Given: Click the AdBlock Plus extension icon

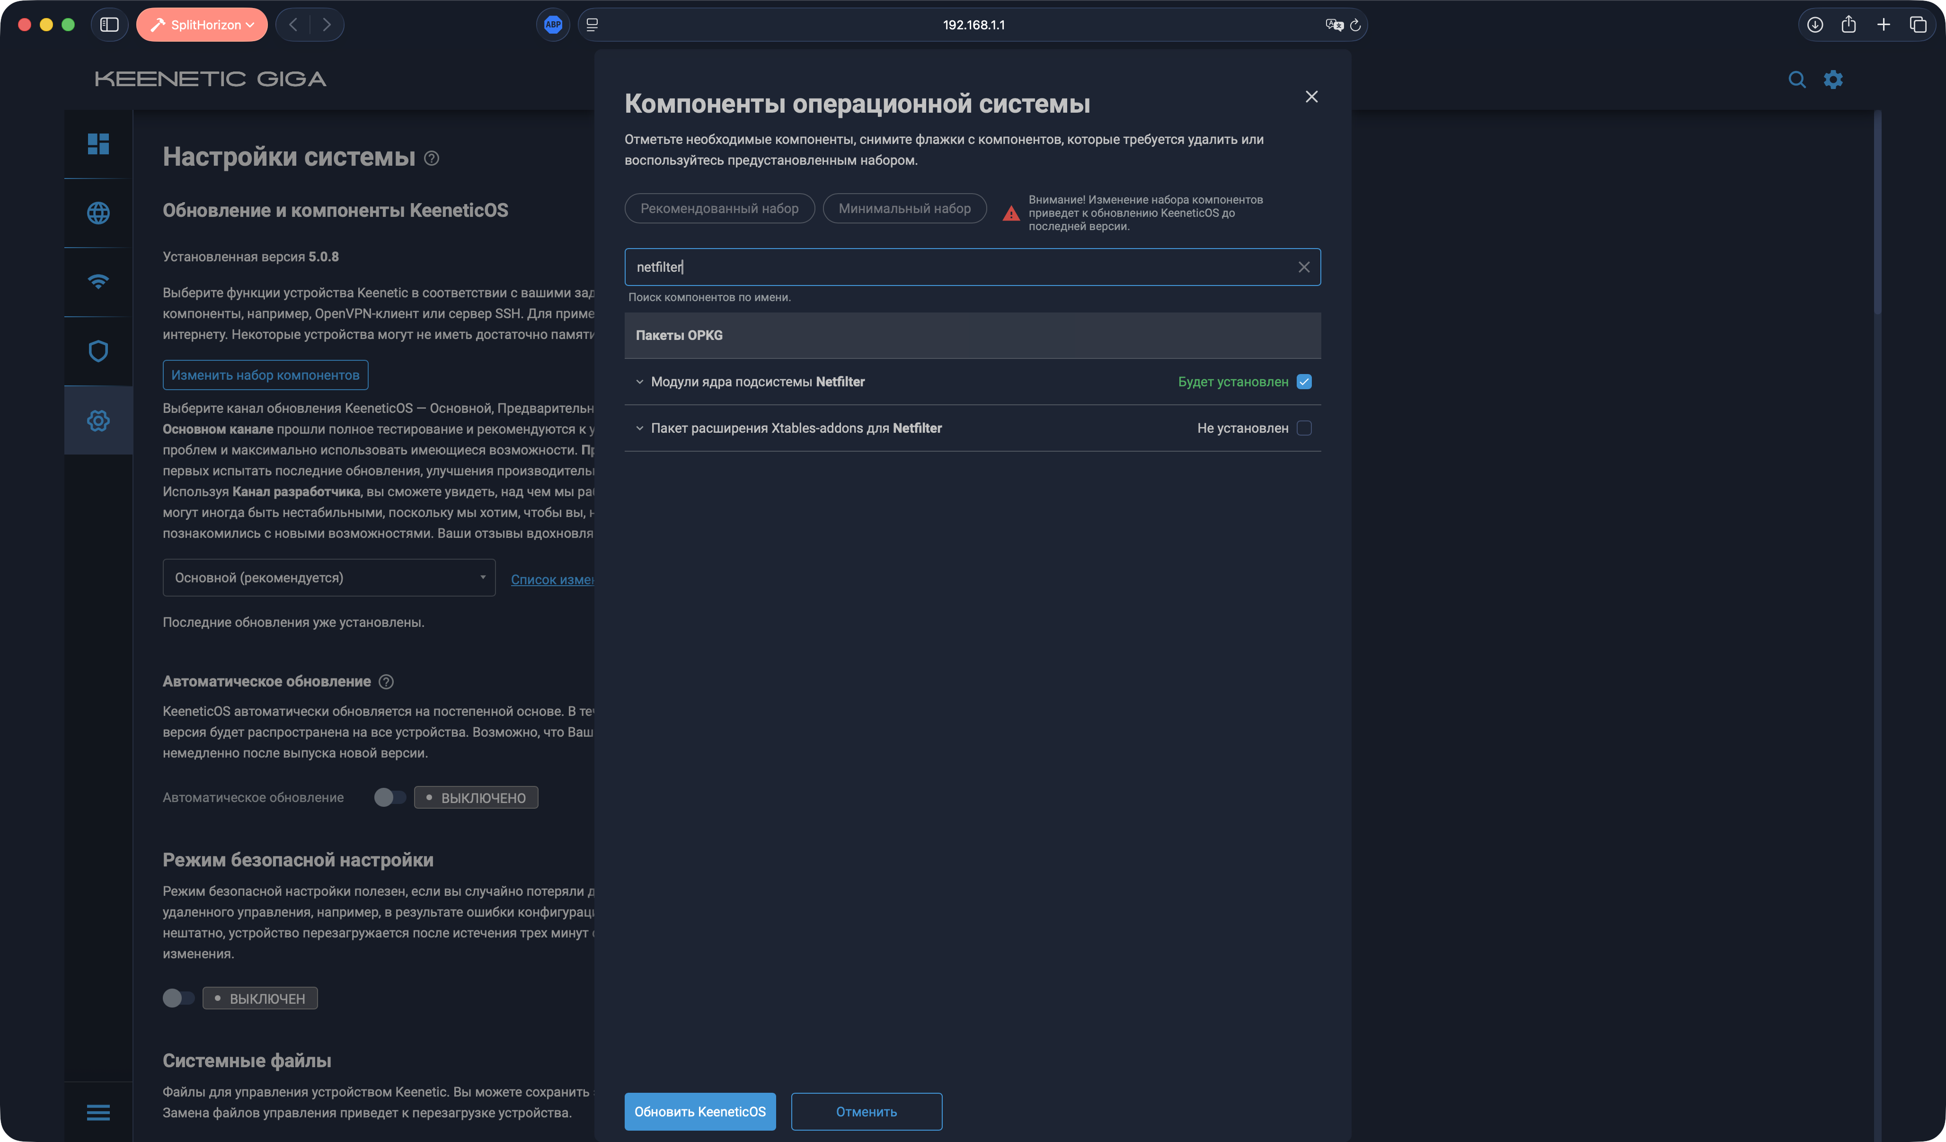Looking at the screenshot, I should [x=553, y=25].
